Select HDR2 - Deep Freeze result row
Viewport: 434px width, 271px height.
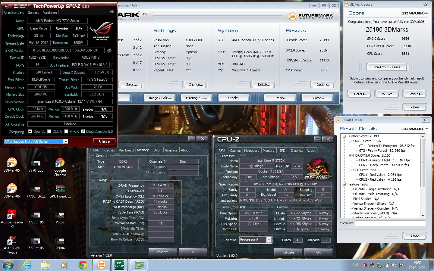pyautogui.click(x=384, y=165)
